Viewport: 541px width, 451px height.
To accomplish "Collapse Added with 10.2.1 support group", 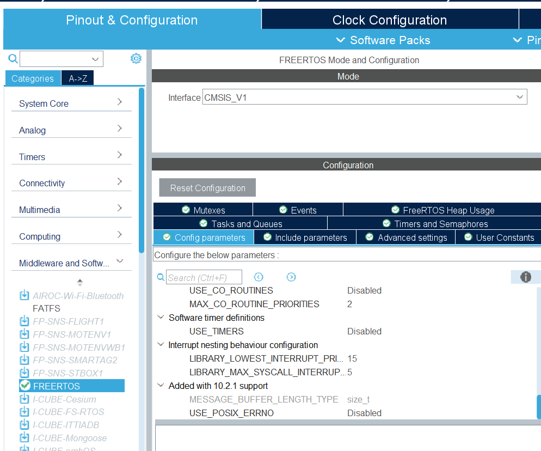I will [x=161, y=385].
